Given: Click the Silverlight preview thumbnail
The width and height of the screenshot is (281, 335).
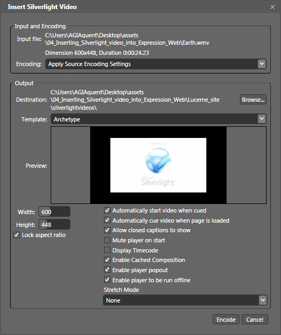Looking at the screenshot, I should pos(158,165).
